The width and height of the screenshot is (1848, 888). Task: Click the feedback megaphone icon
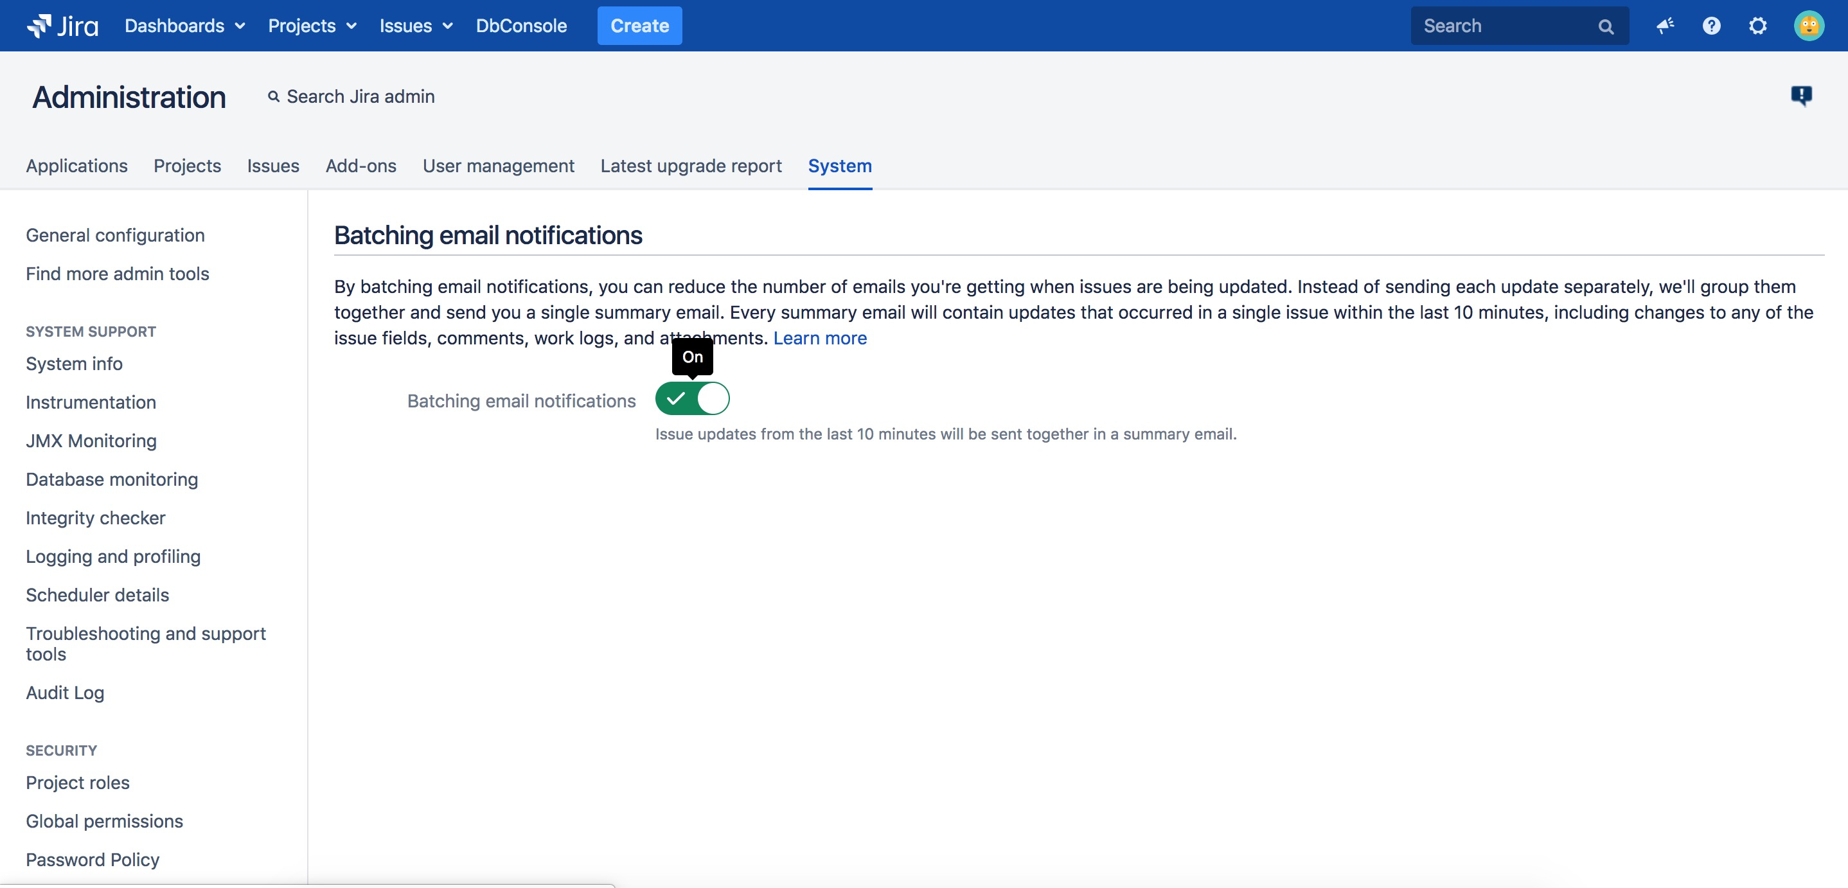1666,25
